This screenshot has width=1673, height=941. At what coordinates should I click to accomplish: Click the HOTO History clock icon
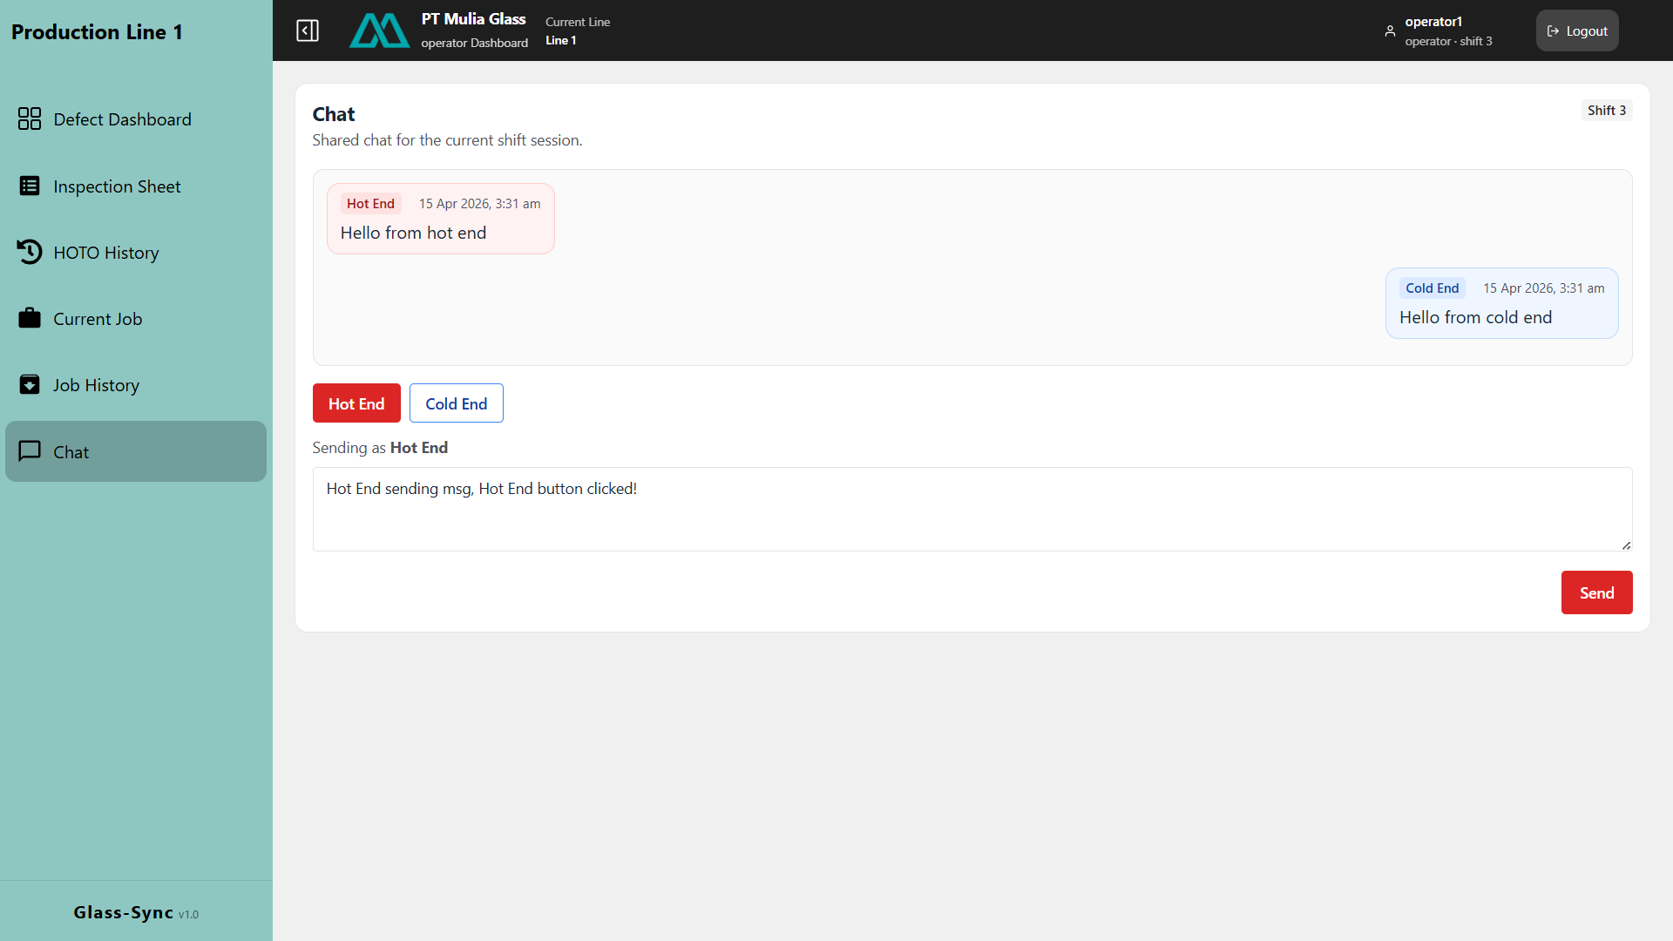pyautogui.click(x=30, y=252)
